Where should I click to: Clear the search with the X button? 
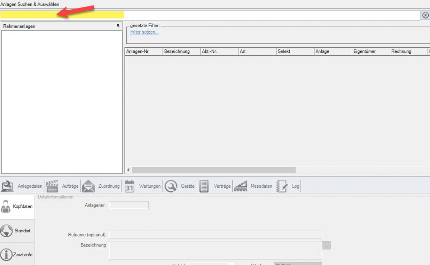tap(425, 15)
